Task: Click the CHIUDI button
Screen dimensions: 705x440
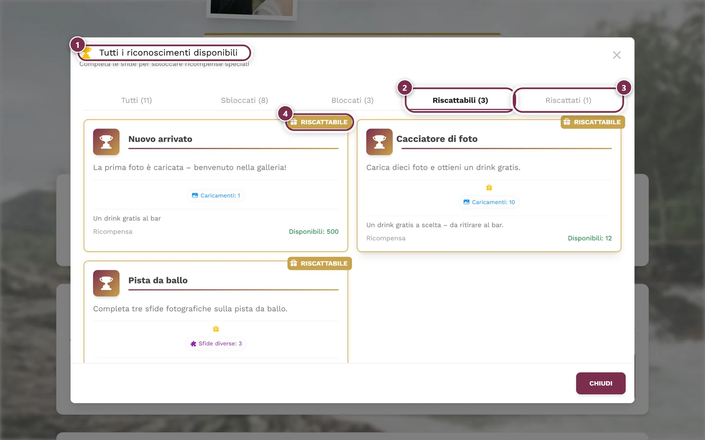Action: (601, 383)
